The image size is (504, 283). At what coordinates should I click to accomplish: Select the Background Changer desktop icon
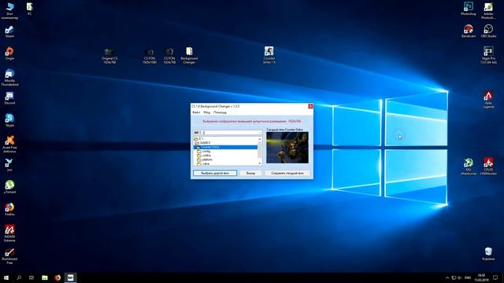tap(189, 56)
